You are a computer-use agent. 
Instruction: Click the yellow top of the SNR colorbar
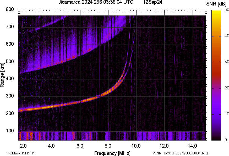click(216, 12)
